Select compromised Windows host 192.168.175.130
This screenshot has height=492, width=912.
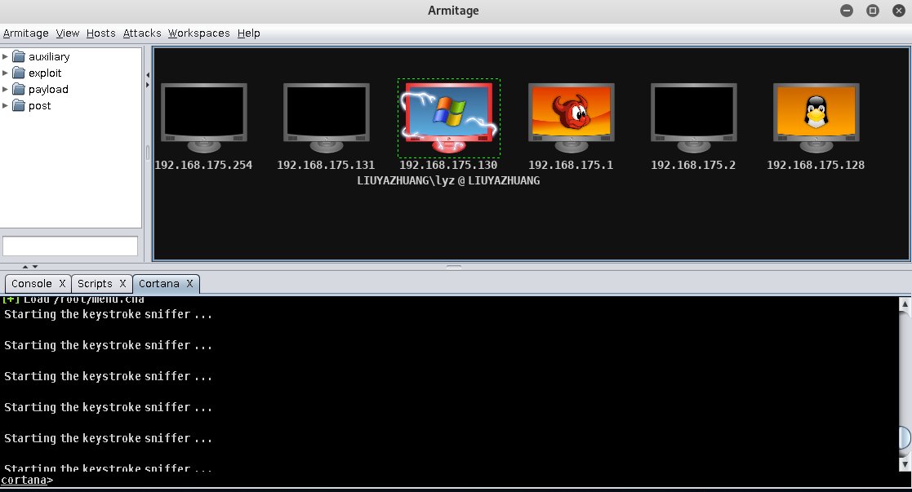pyautogui.click(x=449, y=118)
